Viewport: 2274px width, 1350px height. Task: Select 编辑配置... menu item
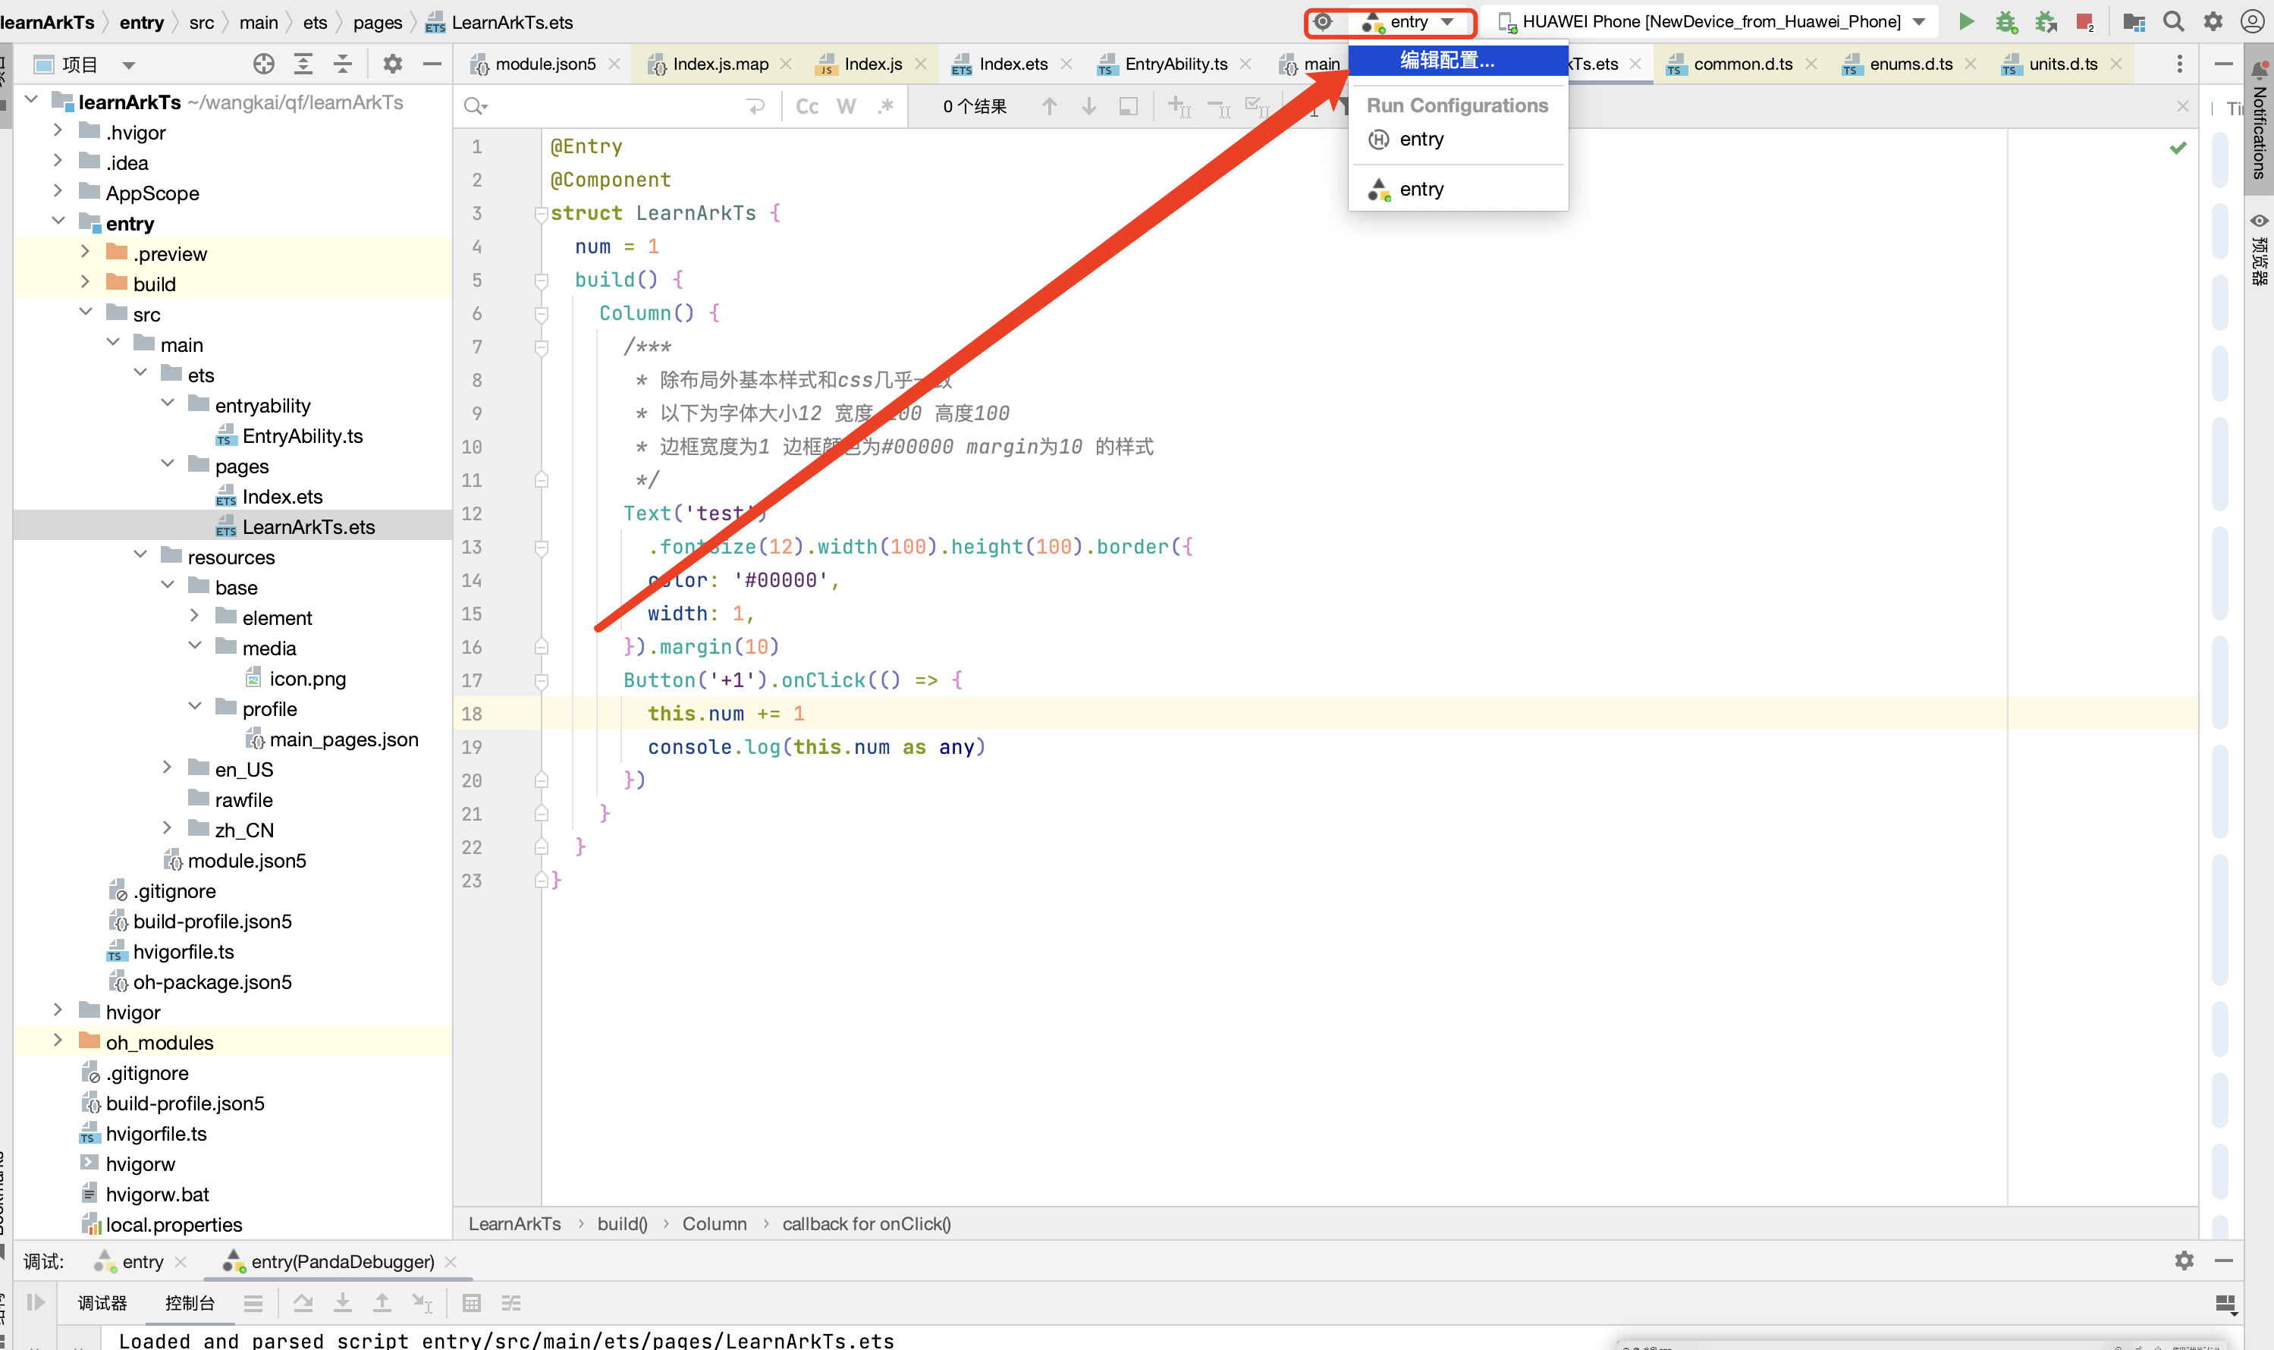[x=1446, y=61]
